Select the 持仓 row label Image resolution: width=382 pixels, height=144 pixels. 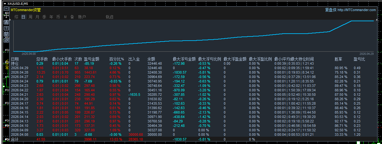coord(15,63)
